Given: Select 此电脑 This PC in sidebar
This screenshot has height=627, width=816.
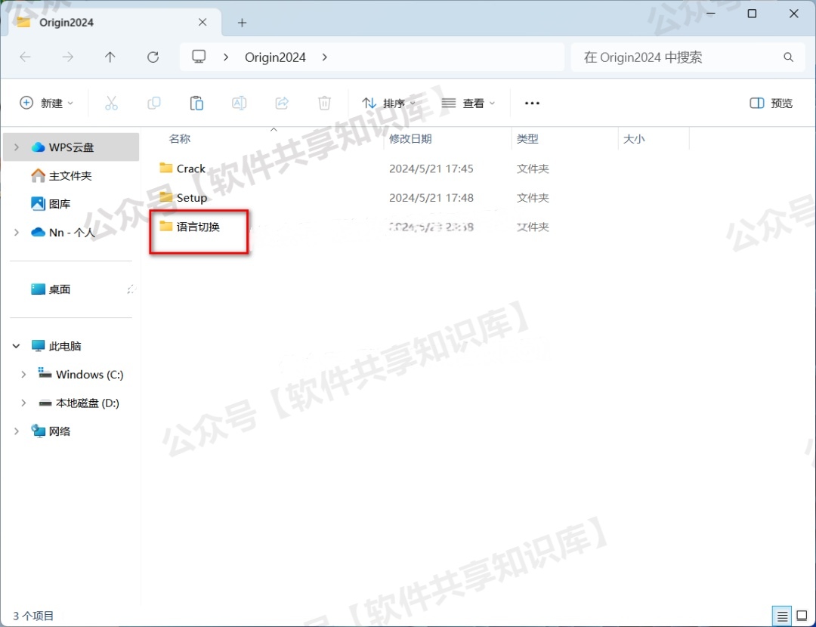Looking at the screenshot, I should coord(56,346).
